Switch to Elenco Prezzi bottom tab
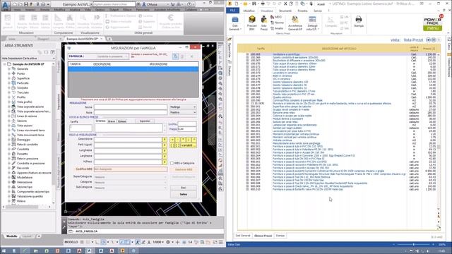The image size is (452, 254). tap(263, 236)
